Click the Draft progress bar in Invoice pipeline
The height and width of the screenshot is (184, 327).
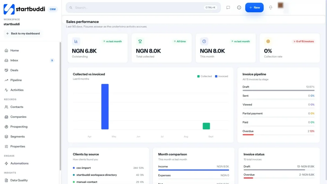(x=278, y=90)
